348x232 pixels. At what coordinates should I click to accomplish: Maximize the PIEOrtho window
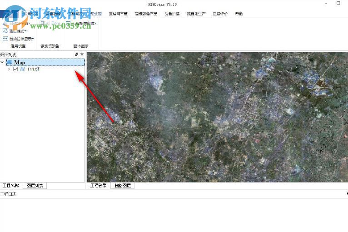[338, 3]
